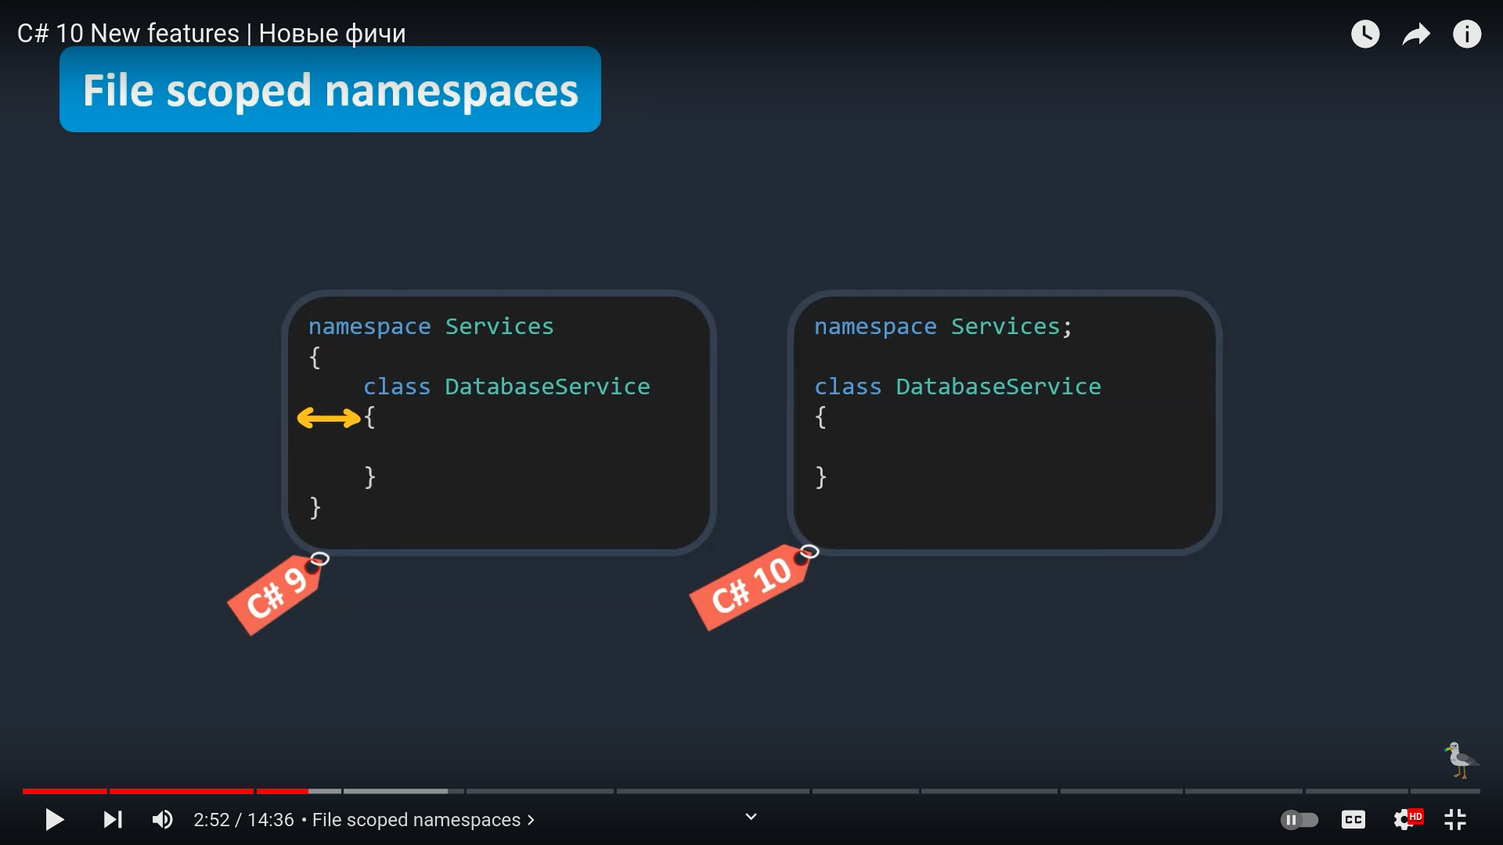Jump to the gray buffered chapter segment
The width and height of the screenshot is (1503, 845).
[x=395, y=791]
